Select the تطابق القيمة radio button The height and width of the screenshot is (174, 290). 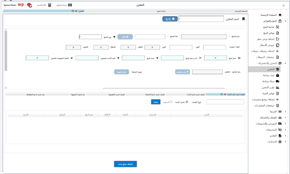click(x=187, y=102)
